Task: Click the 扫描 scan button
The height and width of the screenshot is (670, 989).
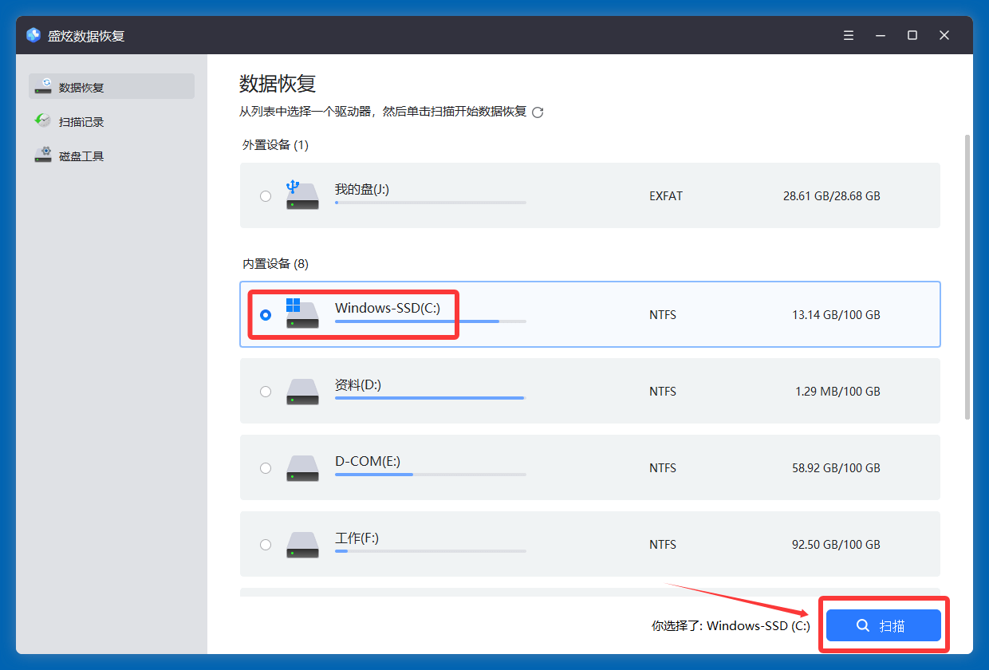Action: coord(884,625)
